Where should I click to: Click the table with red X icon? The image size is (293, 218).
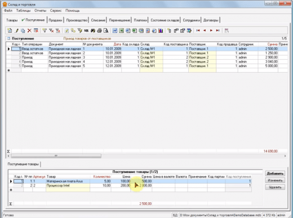(36, 30)
